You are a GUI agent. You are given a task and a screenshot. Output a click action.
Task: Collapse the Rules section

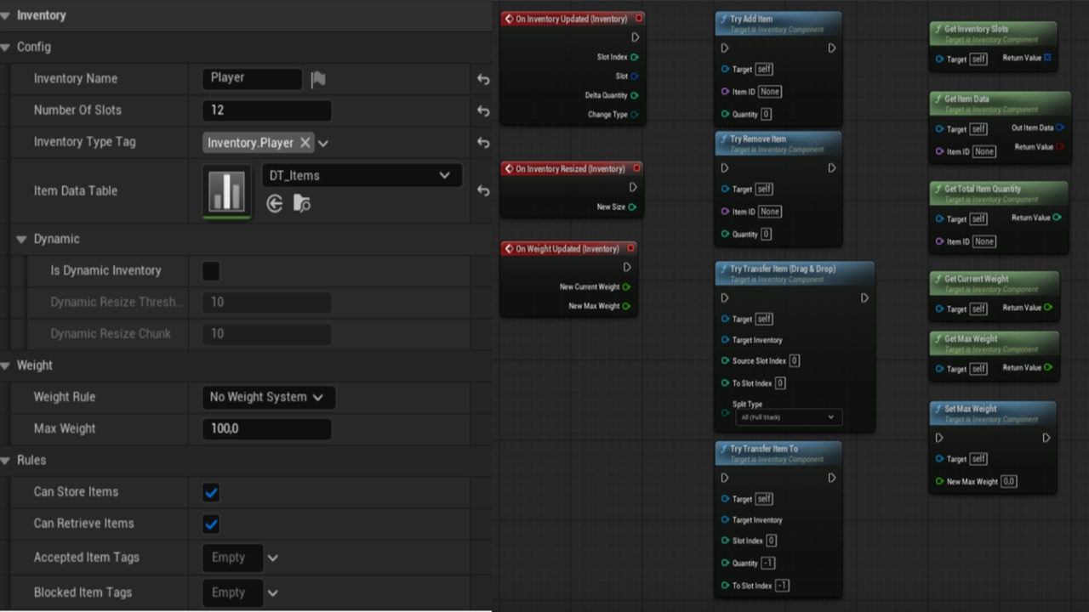click(6, 460)
